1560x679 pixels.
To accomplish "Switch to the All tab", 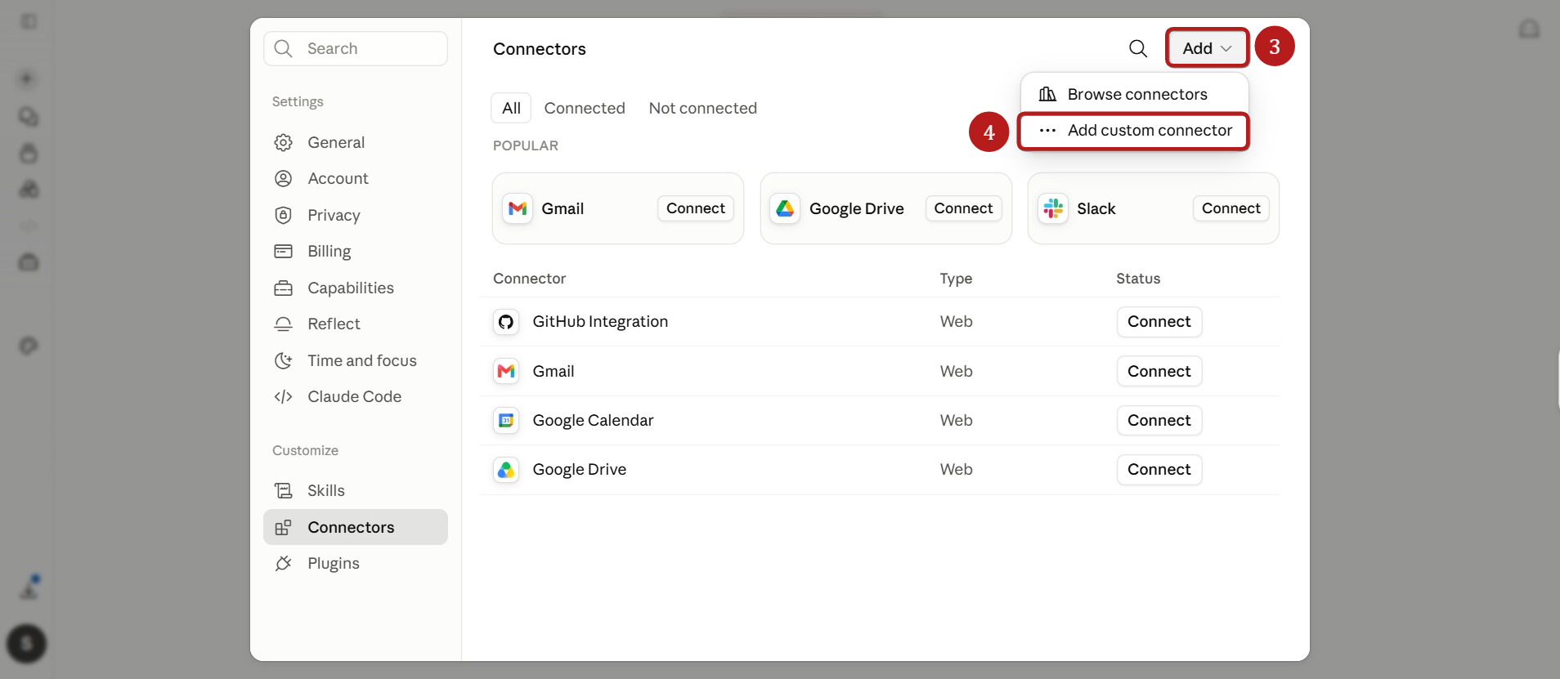I will (511, 108).
